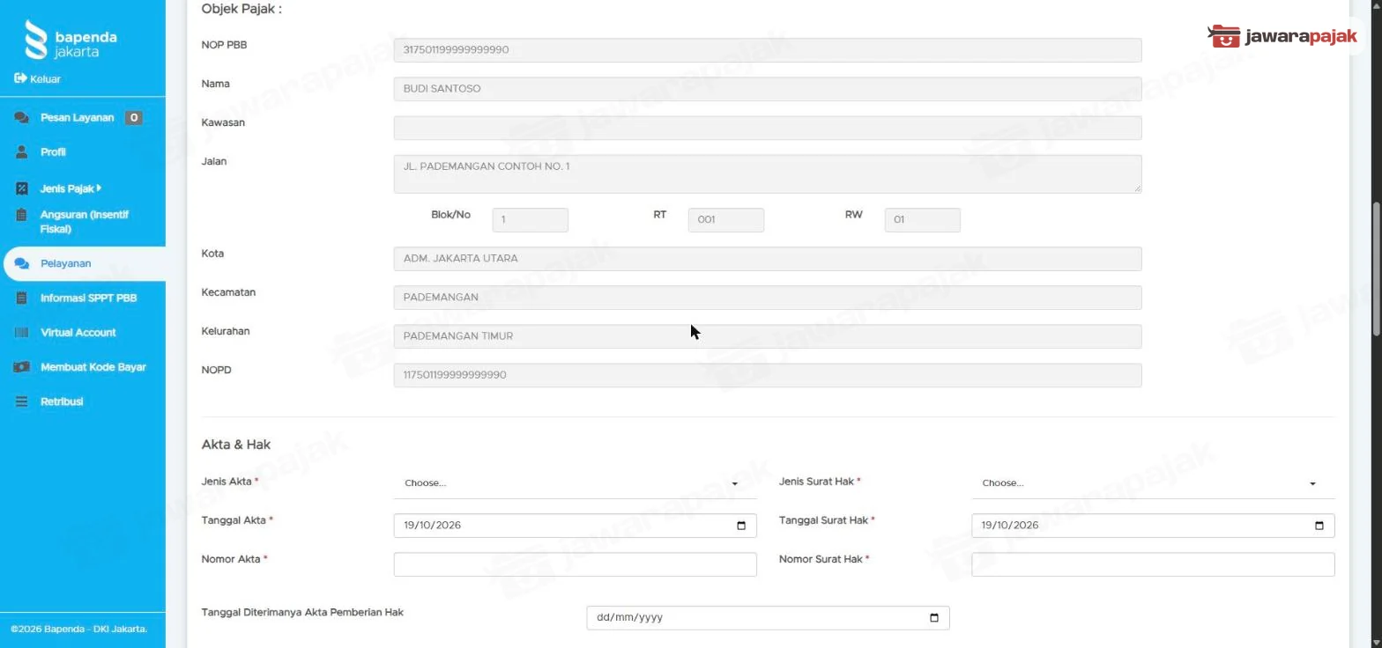The height and width of the screenshot is (648, 1382).
Task: Click the Membuat Kode Bayar icon
Action: (22, 367)
